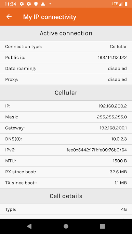Tap the LTE signal strength indicator
This screenshot has width=132, height=234.
click(x=117, y=4)
